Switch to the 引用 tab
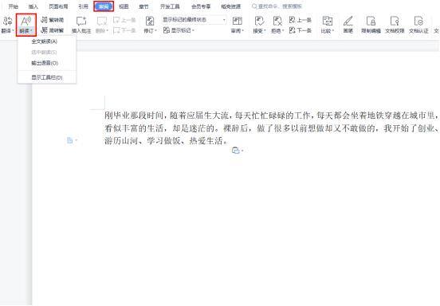The height and width of the screenshot is (306, 440). 83,6
